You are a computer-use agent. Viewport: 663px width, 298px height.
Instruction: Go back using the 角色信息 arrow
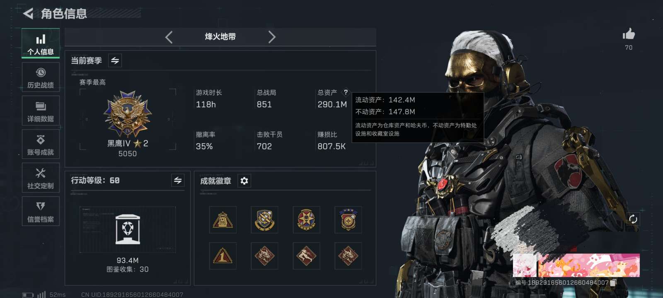click(x=28, y=14)
